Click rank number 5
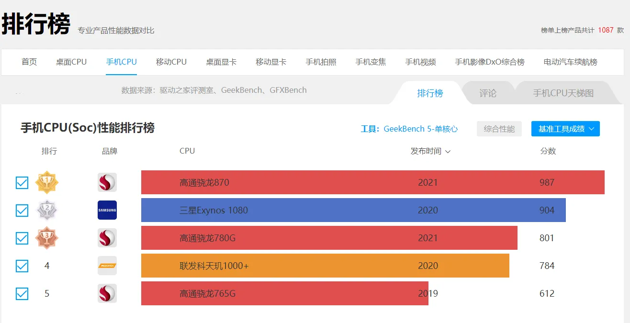This screenshot has height=323, width=630. (47, 293)
